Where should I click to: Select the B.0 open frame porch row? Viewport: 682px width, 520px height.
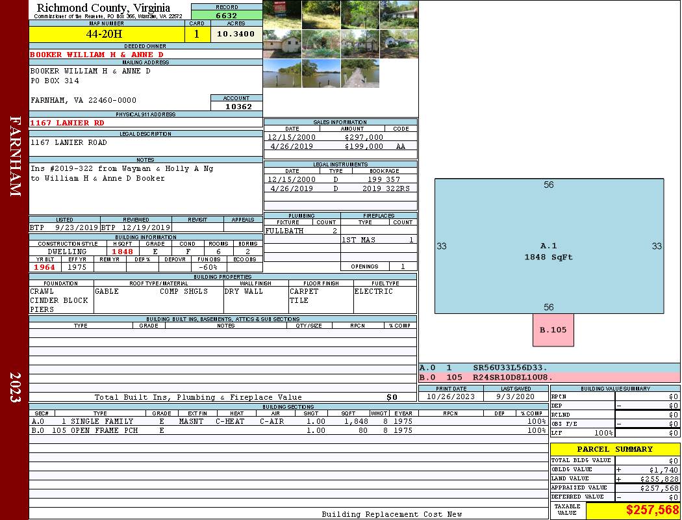(x=287, y=430)
